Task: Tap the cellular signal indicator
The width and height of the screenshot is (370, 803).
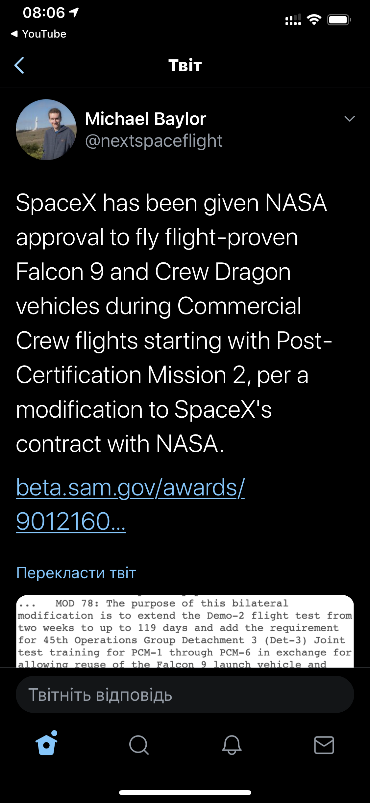Action: [x=293, y=20]
